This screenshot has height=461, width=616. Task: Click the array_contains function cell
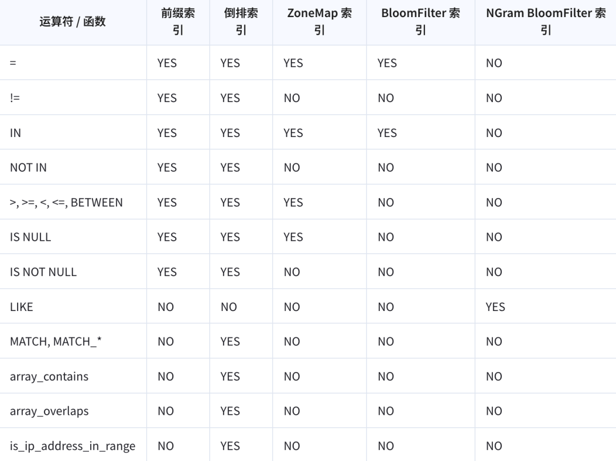click(x=49, y=377)
